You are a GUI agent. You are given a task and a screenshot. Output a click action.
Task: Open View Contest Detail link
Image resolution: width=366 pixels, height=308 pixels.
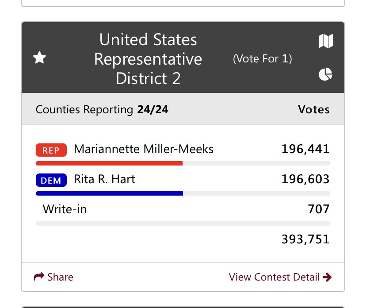274,277
